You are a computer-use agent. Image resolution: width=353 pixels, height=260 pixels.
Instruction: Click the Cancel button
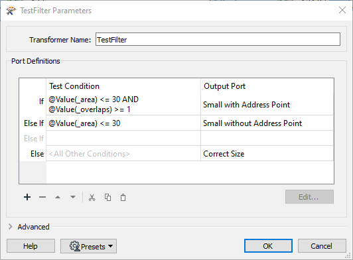point(322,246)
